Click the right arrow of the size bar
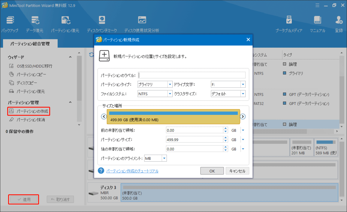 (x=243, y=117)
